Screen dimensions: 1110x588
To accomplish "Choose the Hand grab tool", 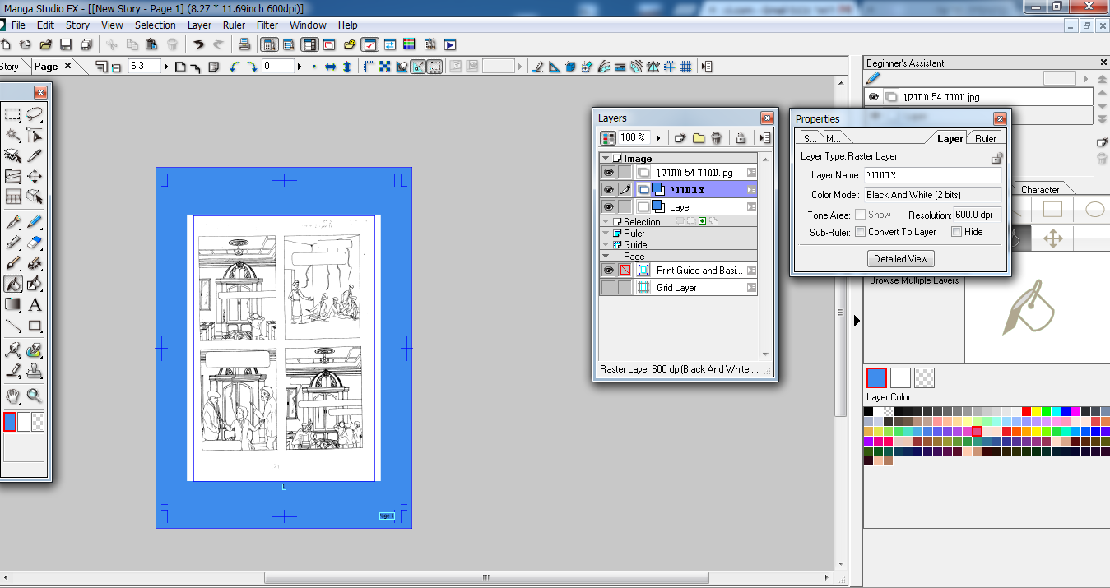I will [x=12, y=396].
